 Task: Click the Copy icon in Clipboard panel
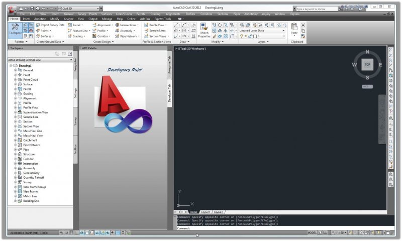point(303,31)
